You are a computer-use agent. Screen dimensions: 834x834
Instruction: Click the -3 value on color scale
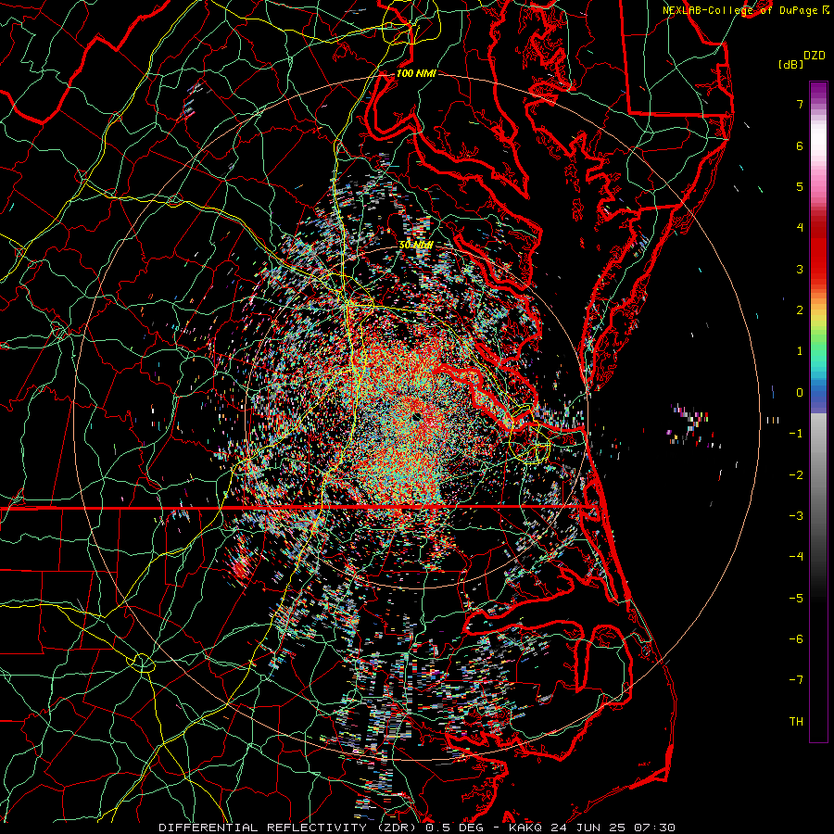pyautogui.click(x=796, y=516)
